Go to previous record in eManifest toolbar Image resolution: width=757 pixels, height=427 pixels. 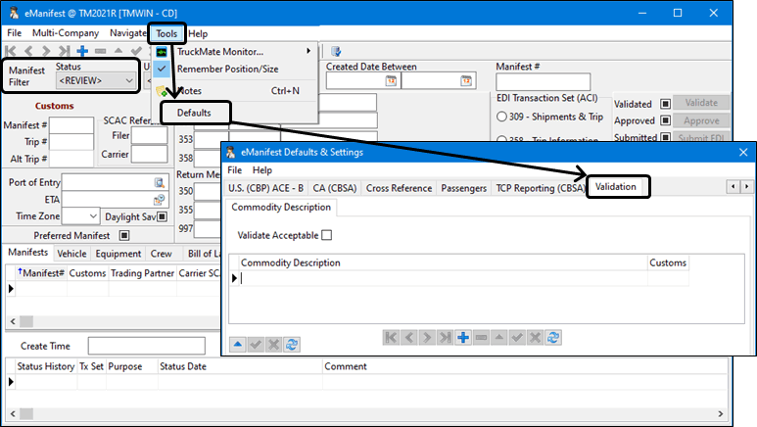28,51
